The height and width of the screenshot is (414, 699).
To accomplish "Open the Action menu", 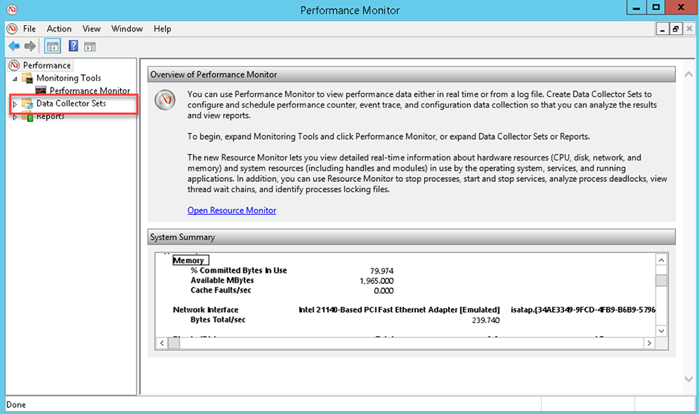I will (59, 29).
